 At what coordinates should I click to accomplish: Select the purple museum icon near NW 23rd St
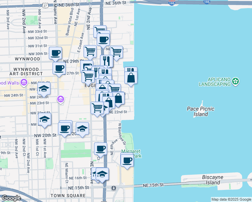[61, 99]
